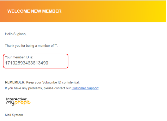The image size is (167, 121).
Task: Click the 'Your member ID is:' label
Action: point(19,57)
